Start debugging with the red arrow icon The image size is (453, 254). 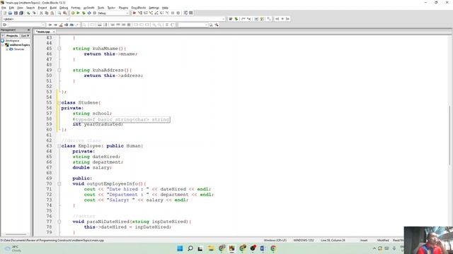pos(134,13)
